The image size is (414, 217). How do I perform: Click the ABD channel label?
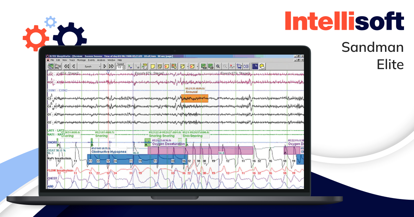point(50,186)
